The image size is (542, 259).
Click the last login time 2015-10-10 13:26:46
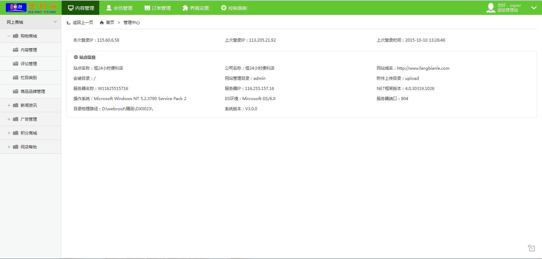click(425, 40)
